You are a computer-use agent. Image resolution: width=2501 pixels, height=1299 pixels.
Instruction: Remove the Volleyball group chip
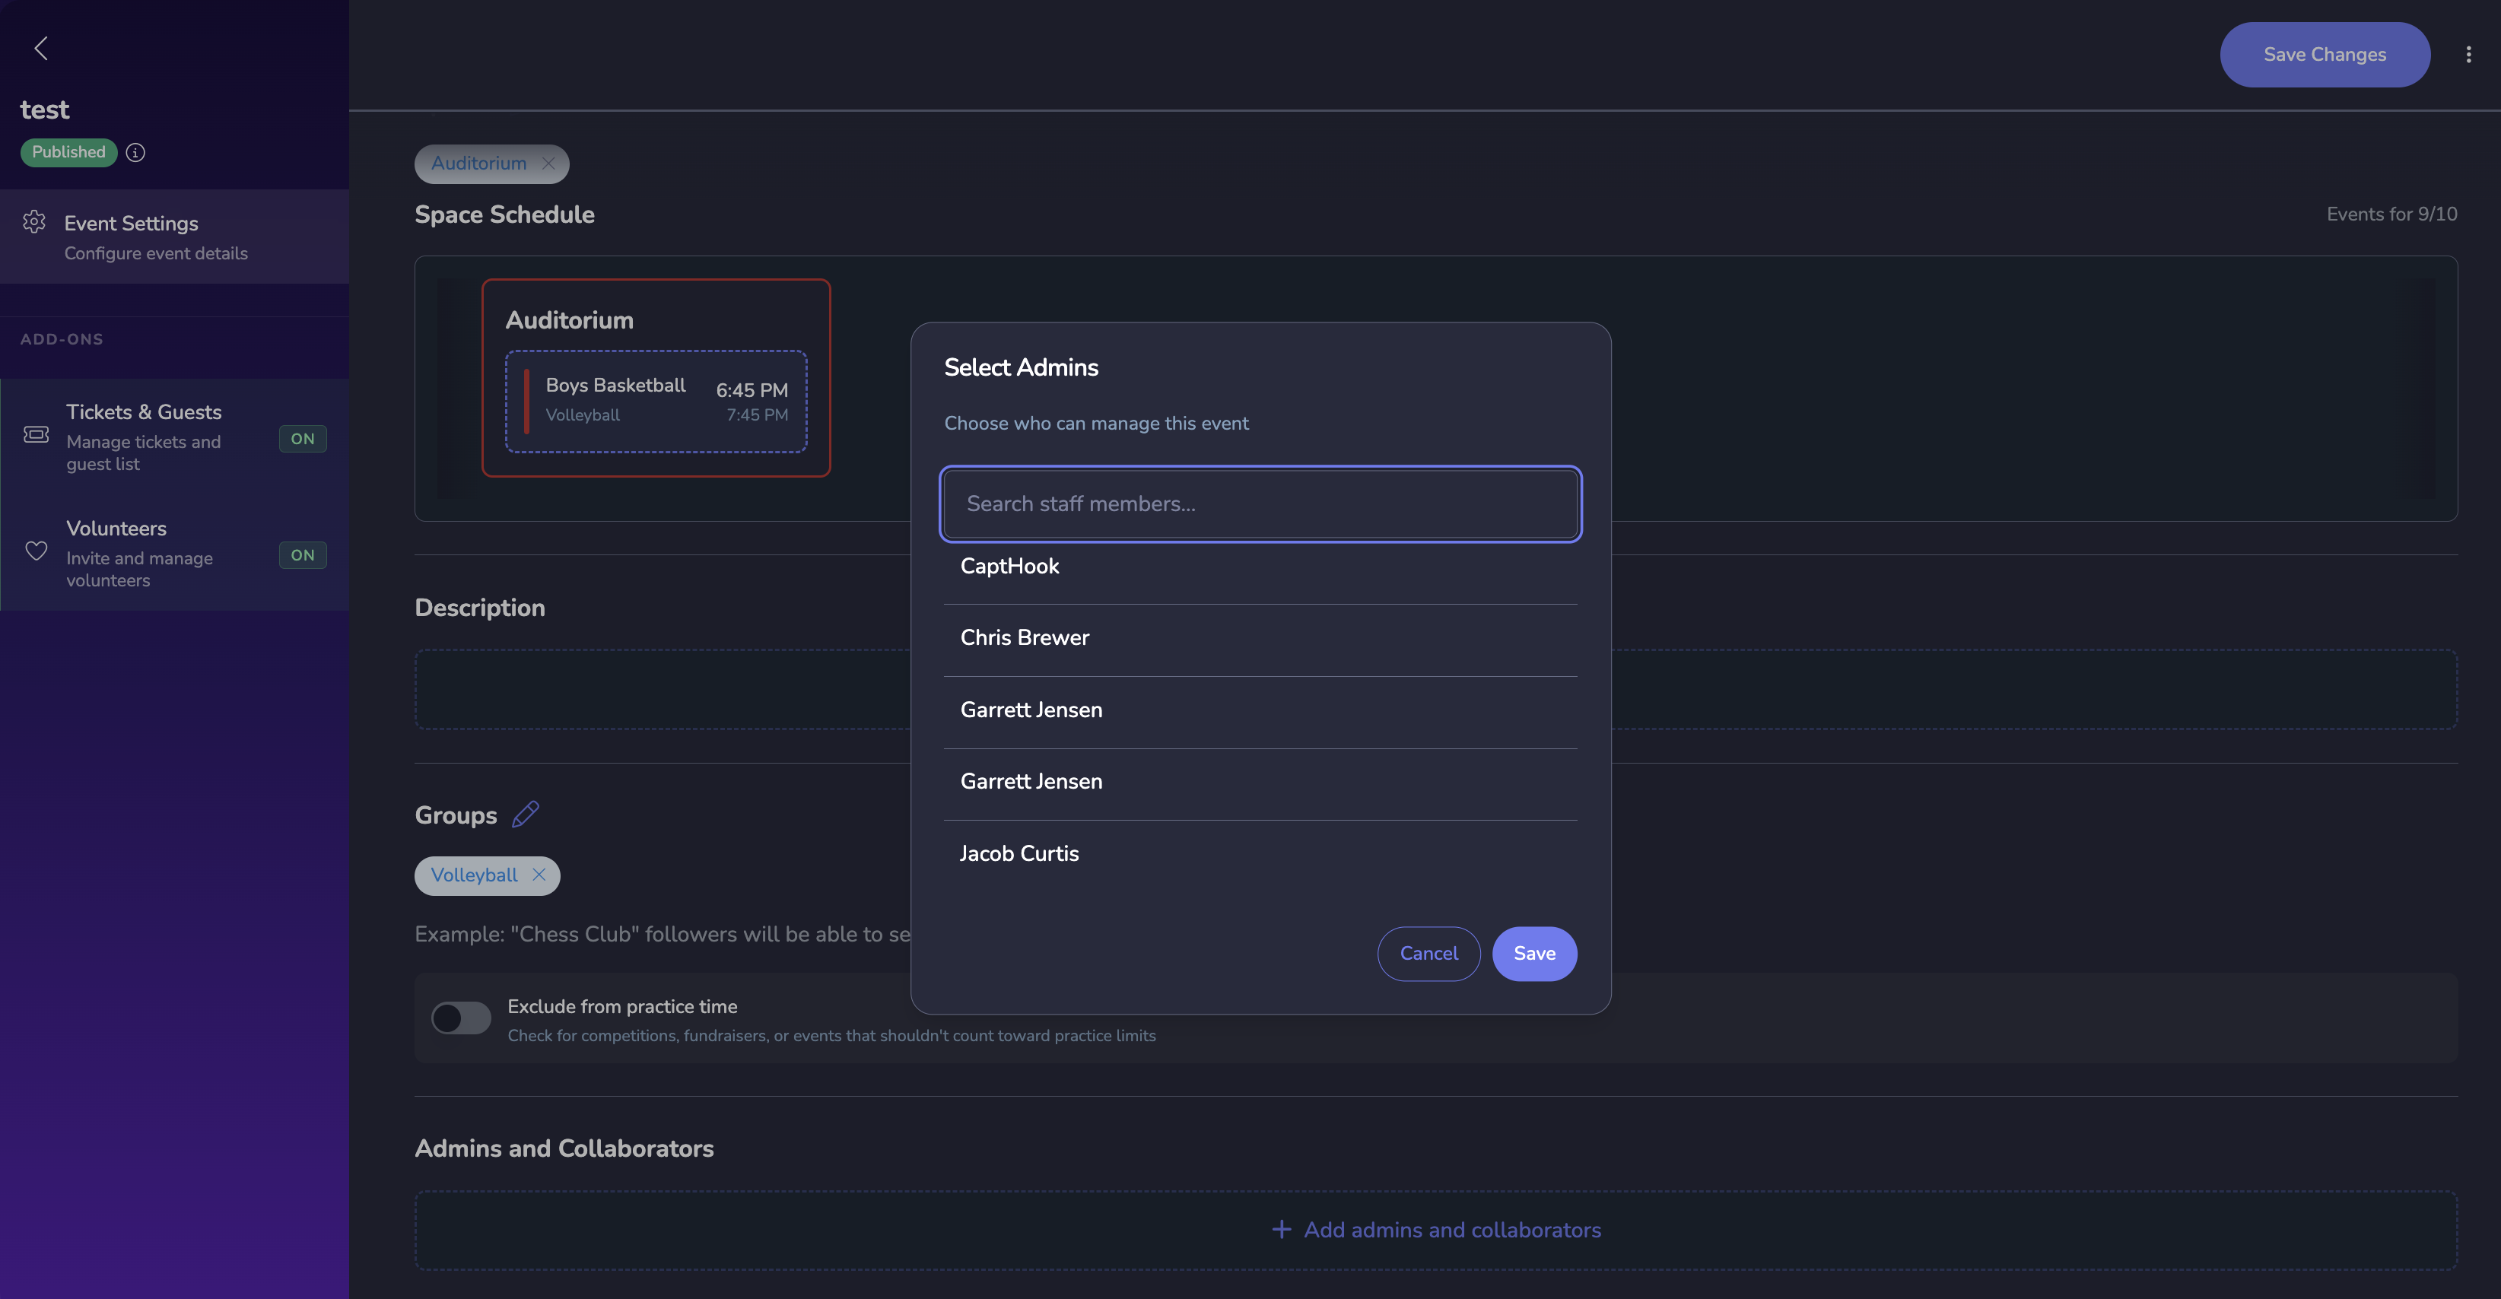[539, 875]
